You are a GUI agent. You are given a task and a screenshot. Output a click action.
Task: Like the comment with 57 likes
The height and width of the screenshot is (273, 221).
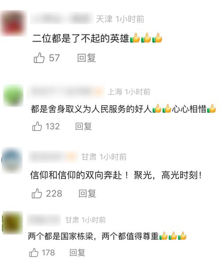[39, 57]
